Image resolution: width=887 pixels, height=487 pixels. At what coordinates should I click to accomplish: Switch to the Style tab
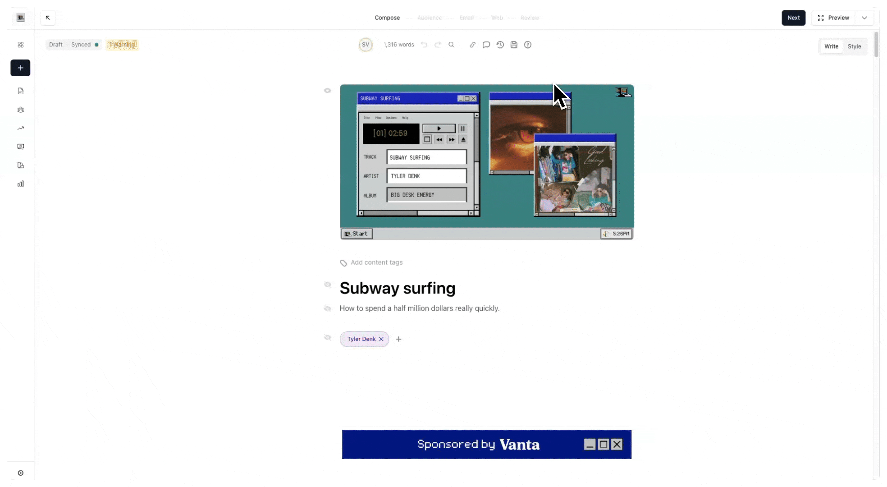click(854, 46)
